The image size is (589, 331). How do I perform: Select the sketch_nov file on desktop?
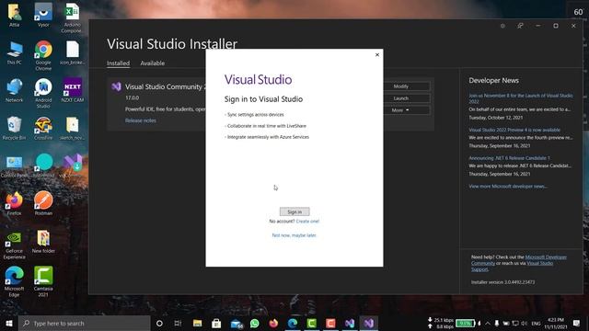tap(72, 128)
